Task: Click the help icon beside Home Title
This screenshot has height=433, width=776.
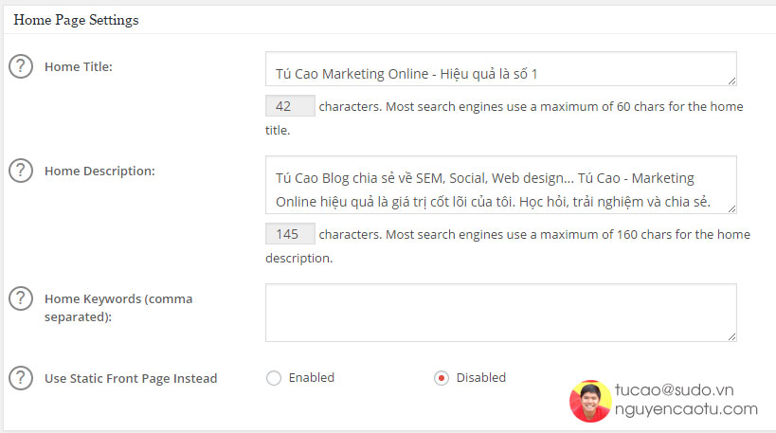Action: click(x=20, y=67)
